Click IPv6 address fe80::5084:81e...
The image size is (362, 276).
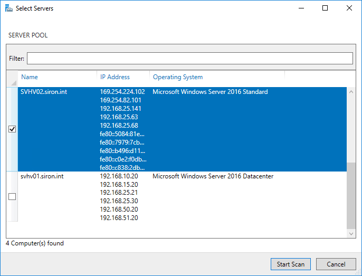pyautogui.click(x=122, y=134)
